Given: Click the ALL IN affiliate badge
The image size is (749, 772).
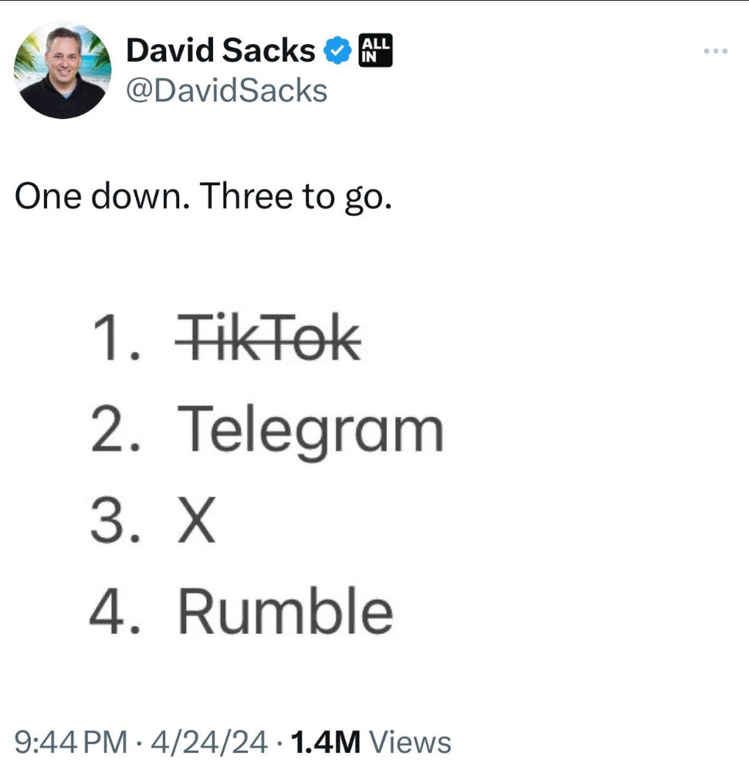Looking at the screenshot, I should [375, 50].
